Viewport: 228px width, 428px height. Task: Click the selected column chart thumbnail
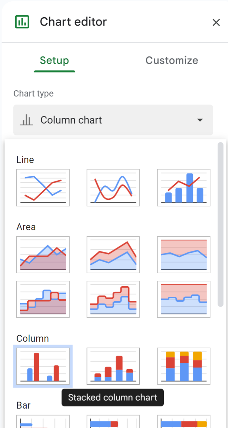click(x=43, y=366)
